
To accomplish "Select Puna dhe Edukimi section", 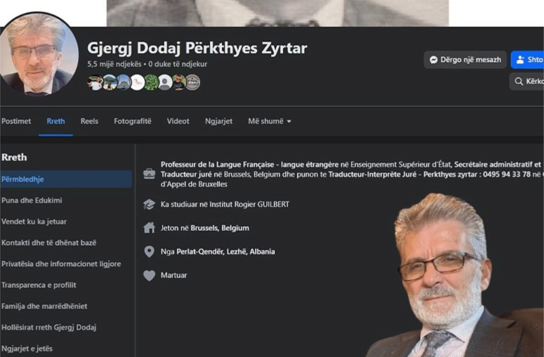I will coord(32,200).
